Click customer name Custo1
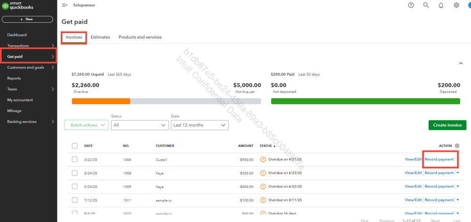471x222 pixels. (161, 159)
